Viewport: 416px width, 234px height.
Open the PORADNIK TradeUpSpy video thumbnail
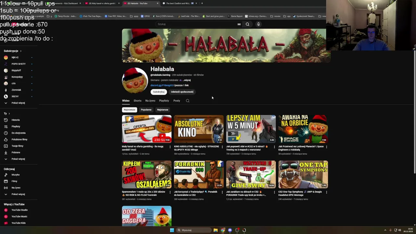tap(199, 174)
